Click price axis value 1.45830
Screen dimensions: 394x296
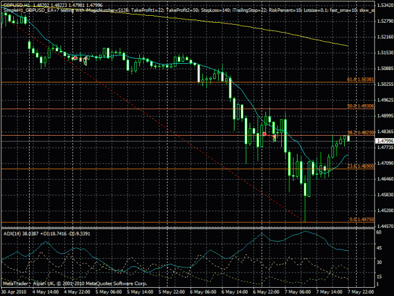pos(385,195)
